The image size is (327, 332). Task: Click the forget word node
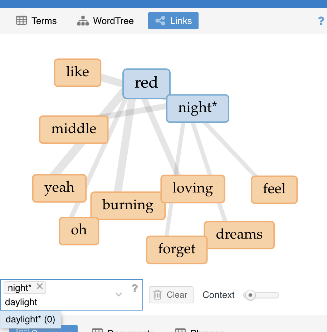177,250
